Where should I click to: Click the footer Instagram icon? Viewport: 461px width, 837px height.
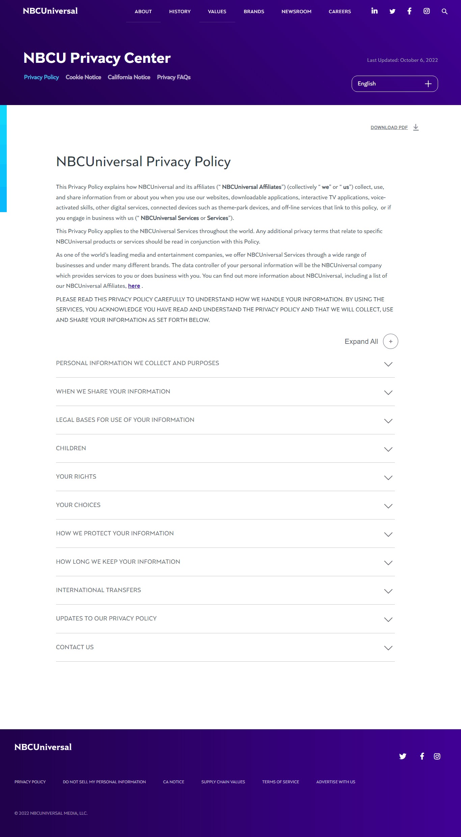[437, 756]
